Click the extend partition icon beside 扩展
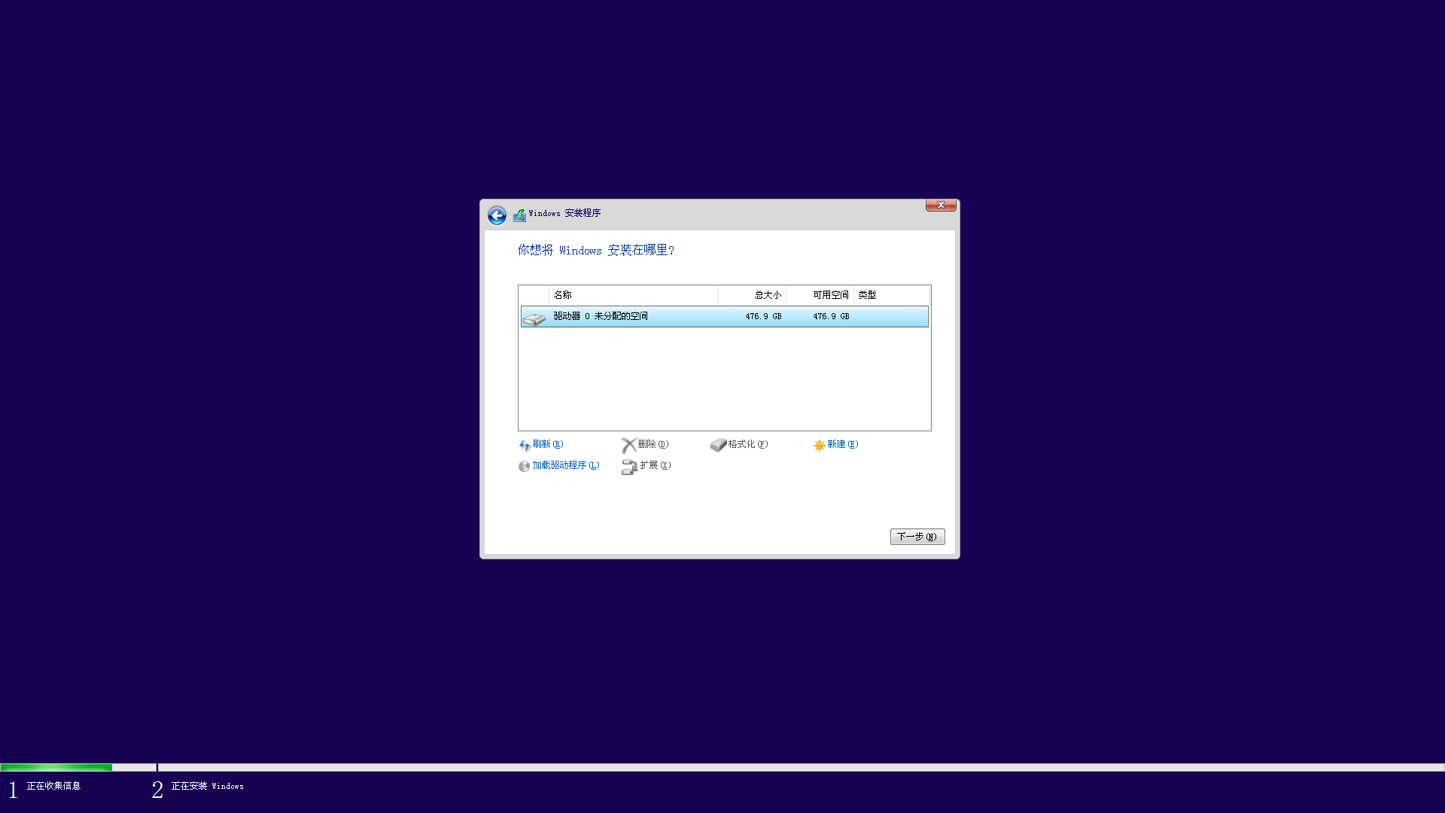 pos(629,467)
